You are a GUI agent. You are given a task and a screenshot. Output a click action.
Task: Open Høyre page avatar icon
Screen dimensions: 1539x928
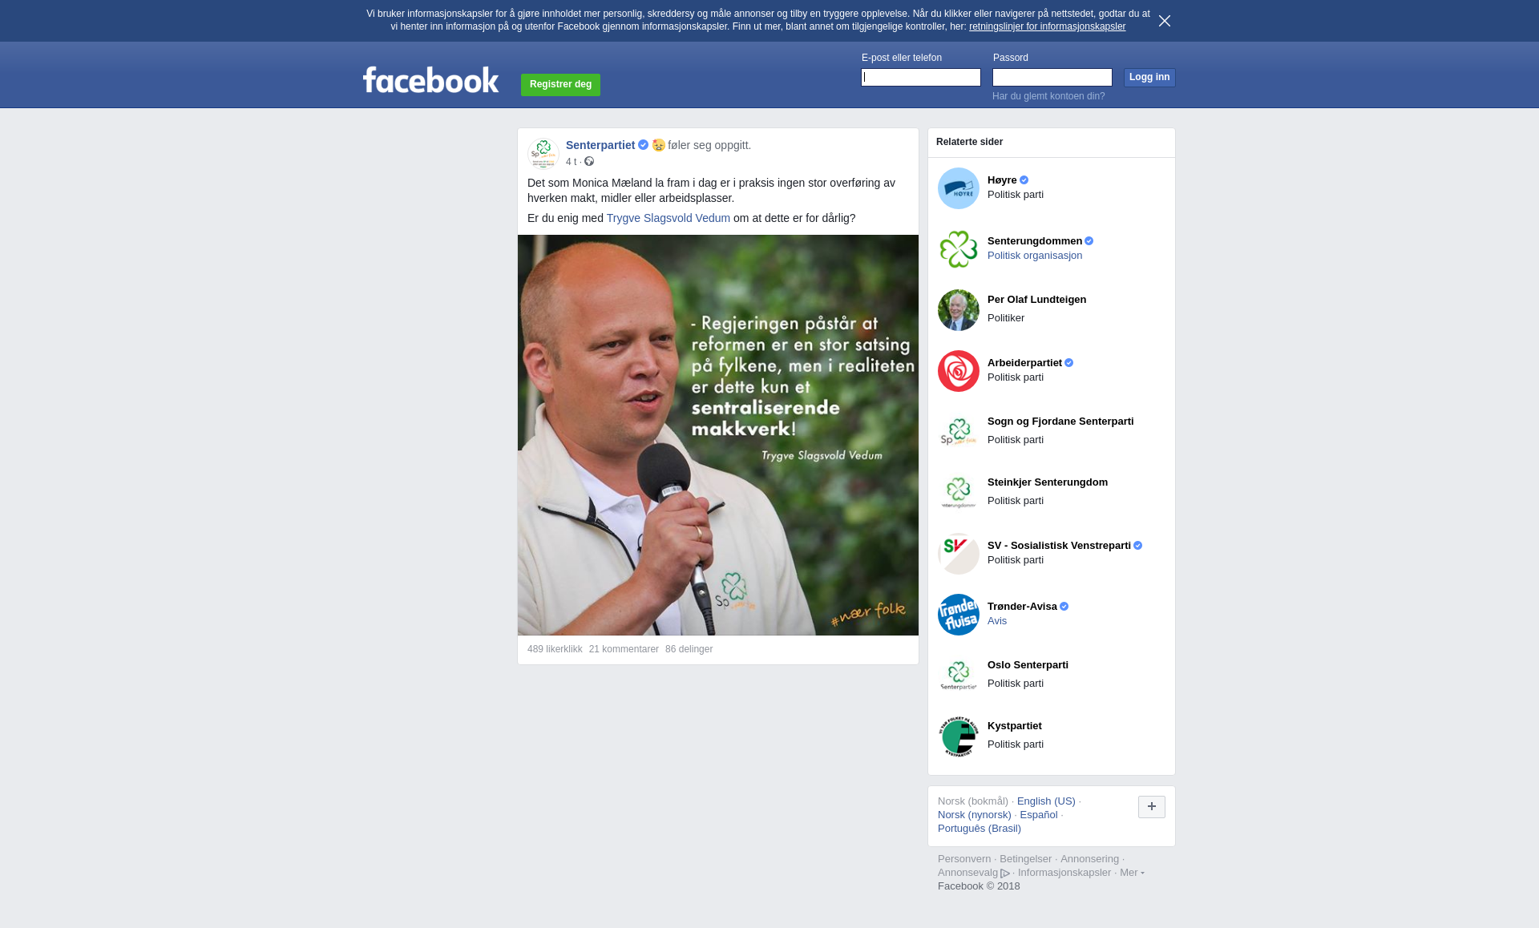tap(959, 188)
